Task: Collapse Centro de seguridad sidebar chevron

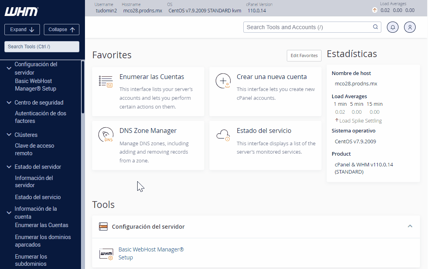Action: (9, 103)
